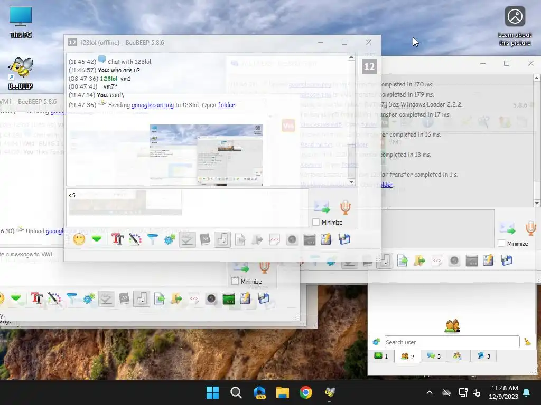
Task: Open emoticons picker in 123lol chat window
Action: coord(79,239)
